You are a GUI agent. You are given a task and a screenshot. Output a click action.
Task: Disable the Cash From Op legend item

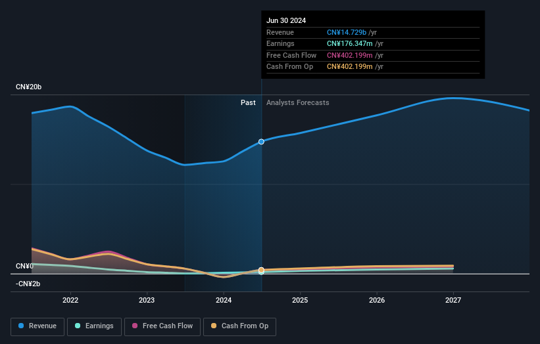point(239,326)
